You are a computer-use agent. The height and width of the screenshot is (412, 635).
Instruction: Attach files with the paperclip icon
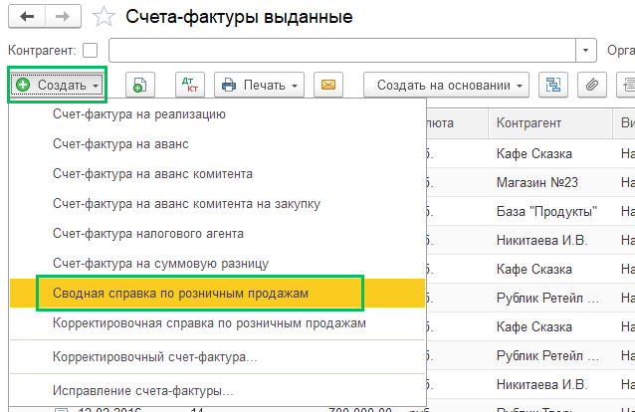[592, 85]
